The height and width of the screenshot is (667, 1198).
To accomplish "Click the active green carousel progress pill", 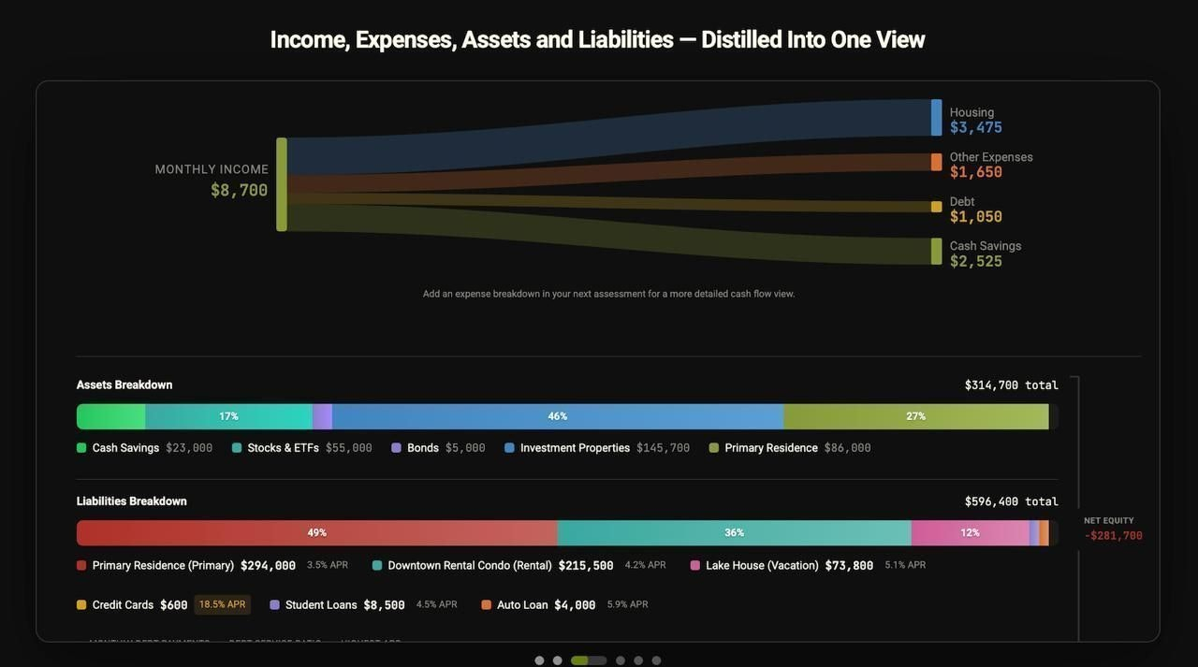I will [580, 660].
